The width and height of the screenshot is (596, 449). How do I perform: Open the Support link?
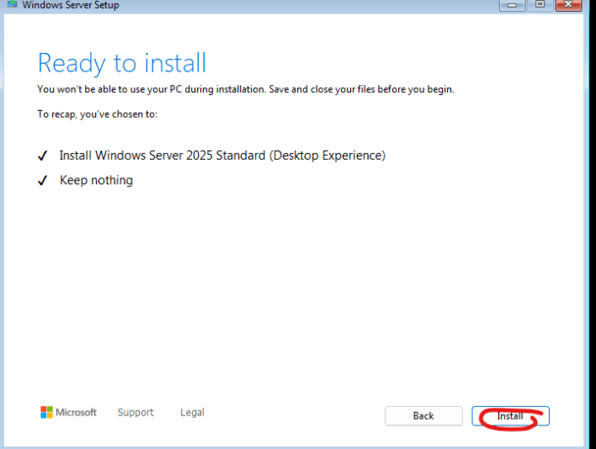136,413
